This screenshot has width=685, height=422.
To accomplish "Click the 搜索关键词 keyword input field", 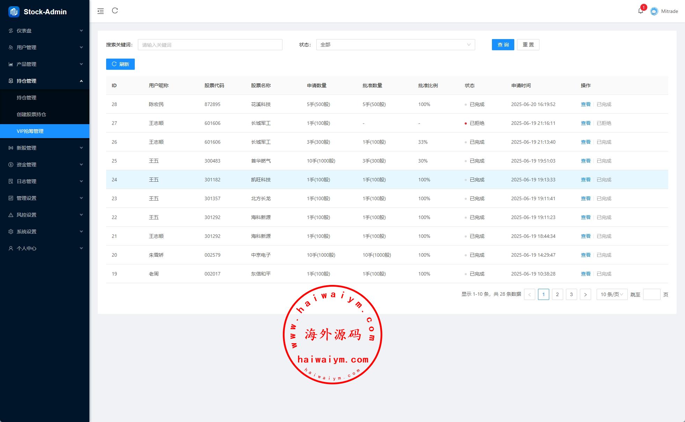I will coord(210,45).
